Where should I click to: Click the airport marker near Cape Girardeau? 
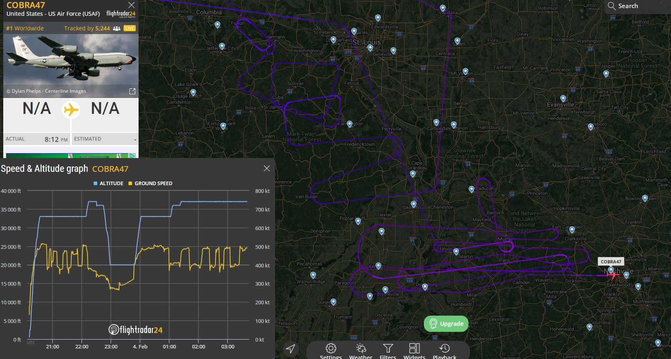point(412,174)
